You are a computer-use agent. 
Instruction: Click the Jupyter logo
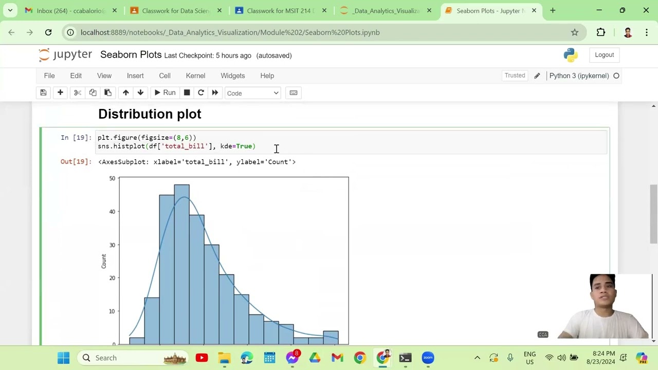pyautogui.click(x=65, y=55)
